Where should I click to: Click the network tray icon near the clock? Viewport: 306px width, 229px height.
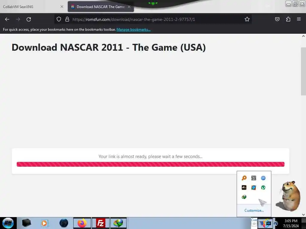tap(269, 223)
